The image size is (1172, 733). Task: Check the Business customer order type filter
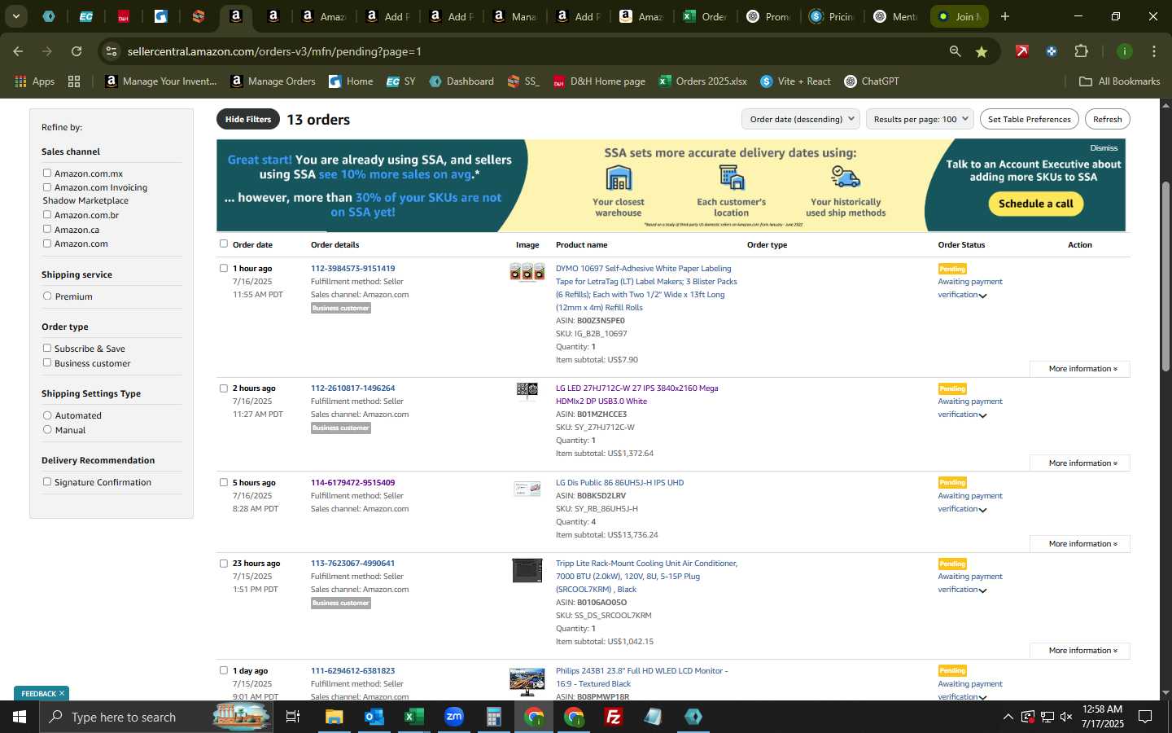pyautogui.click(x=47, y=362)
